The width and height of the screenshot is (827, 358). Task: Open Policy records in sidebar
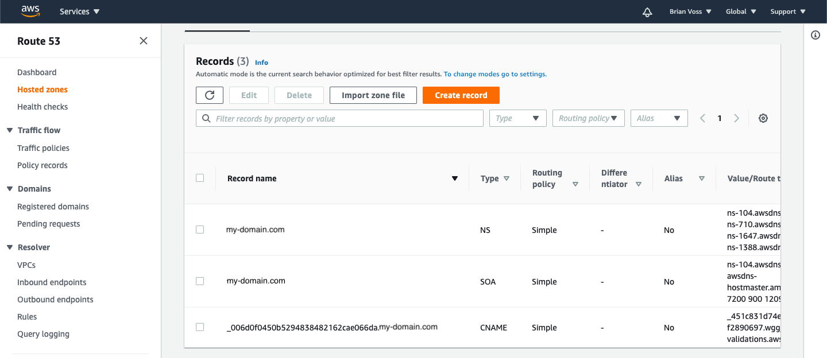click(42, 165)
